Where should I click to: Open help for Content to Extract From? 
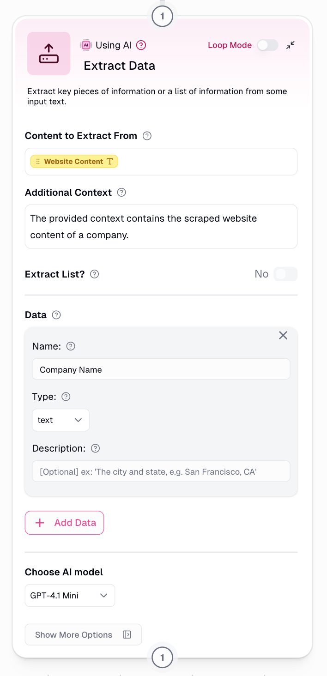[x=147, y=136]
